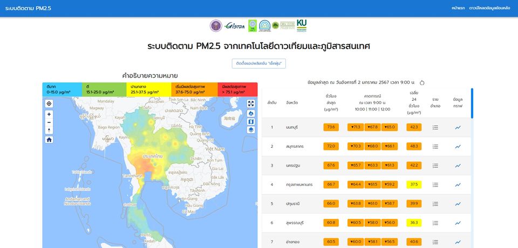This screenshot has width=518, height=248.
Task: Click the locate-me target icon on map
Action: coord(49,104)
